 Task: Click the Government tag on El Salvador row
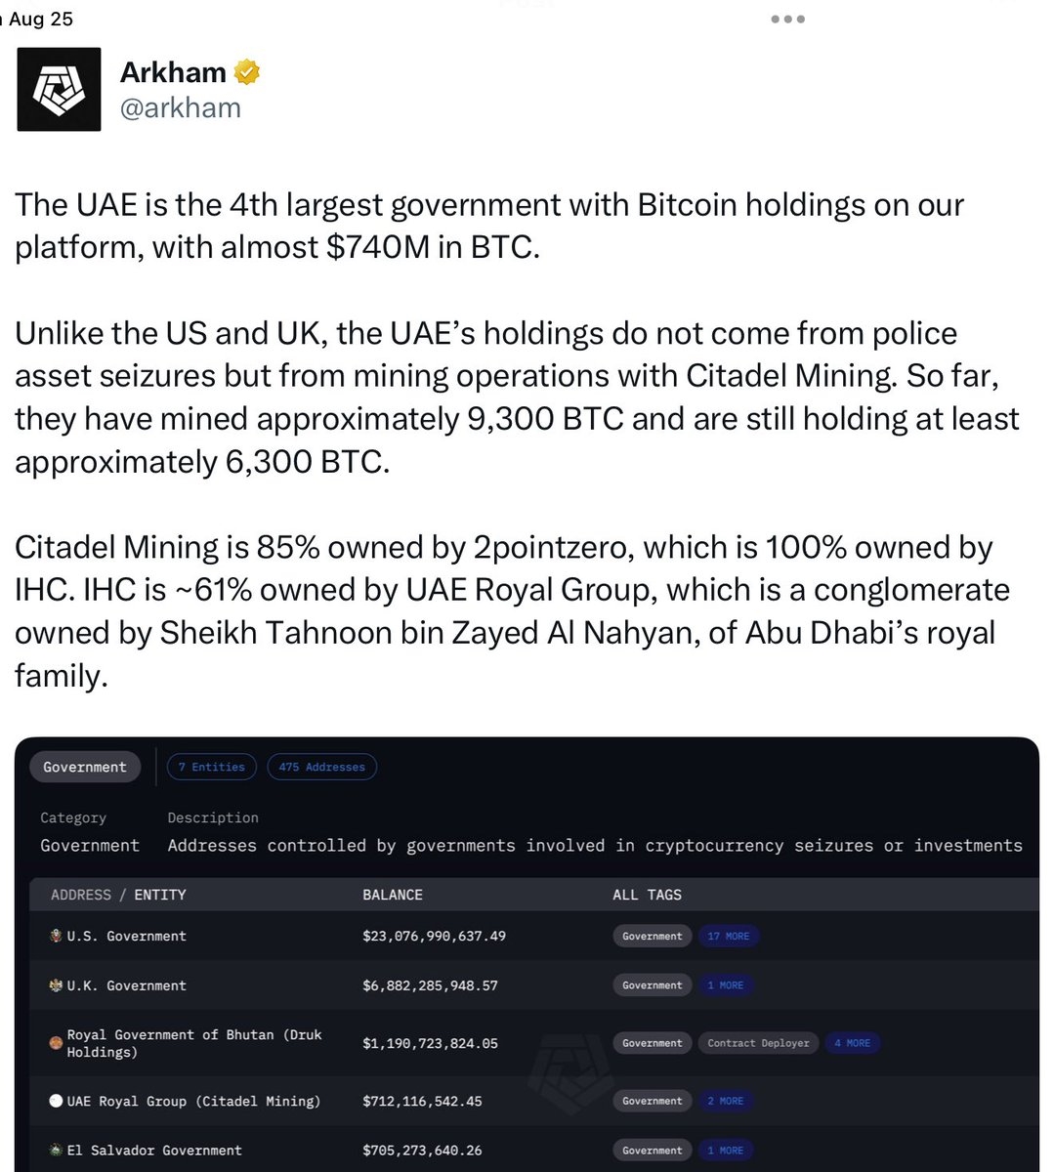coord(653,1151)
